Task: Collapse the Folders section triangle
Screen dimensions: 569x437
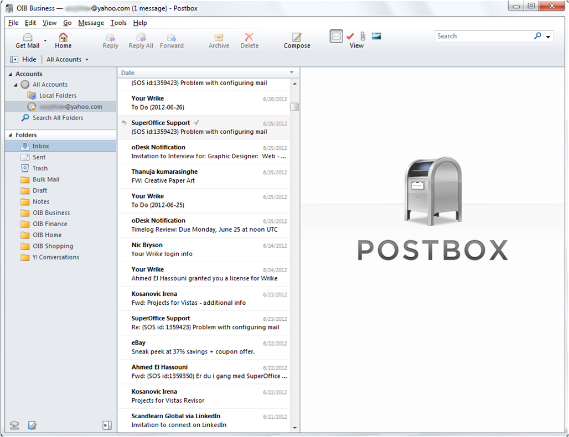Action: [10, 135]
